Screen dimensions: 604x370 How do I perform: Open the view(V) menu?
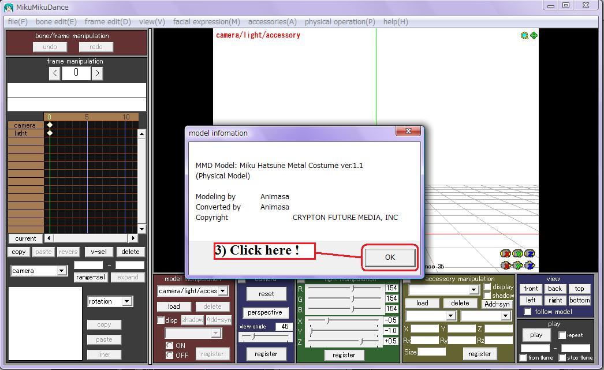(152, 21)
